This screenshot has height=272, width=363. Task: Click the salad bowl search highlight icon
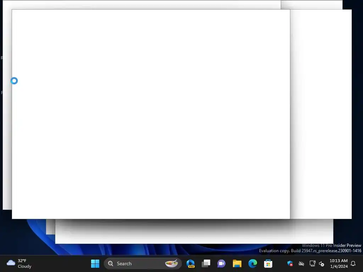[172, 263]
